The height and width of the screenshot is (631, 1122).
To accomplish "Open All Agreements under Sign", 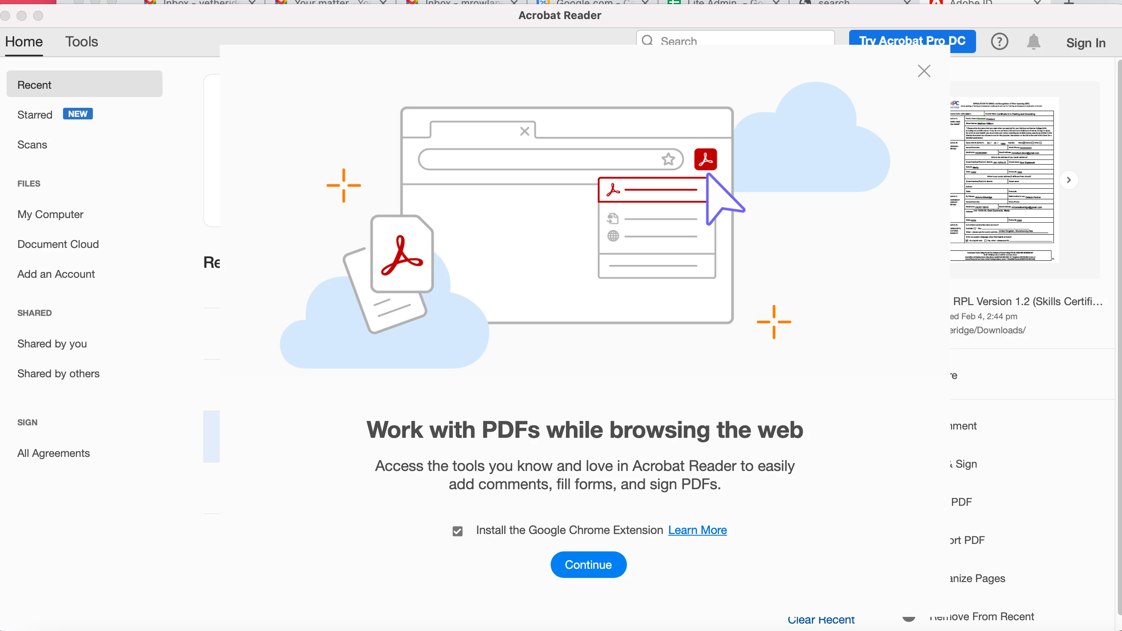I will pos(53,453).
